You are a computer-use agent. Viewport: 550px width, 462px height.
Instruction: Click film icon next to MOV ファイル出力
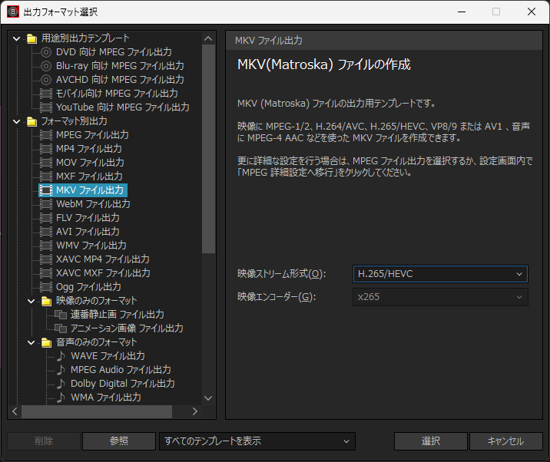[46, 163]
